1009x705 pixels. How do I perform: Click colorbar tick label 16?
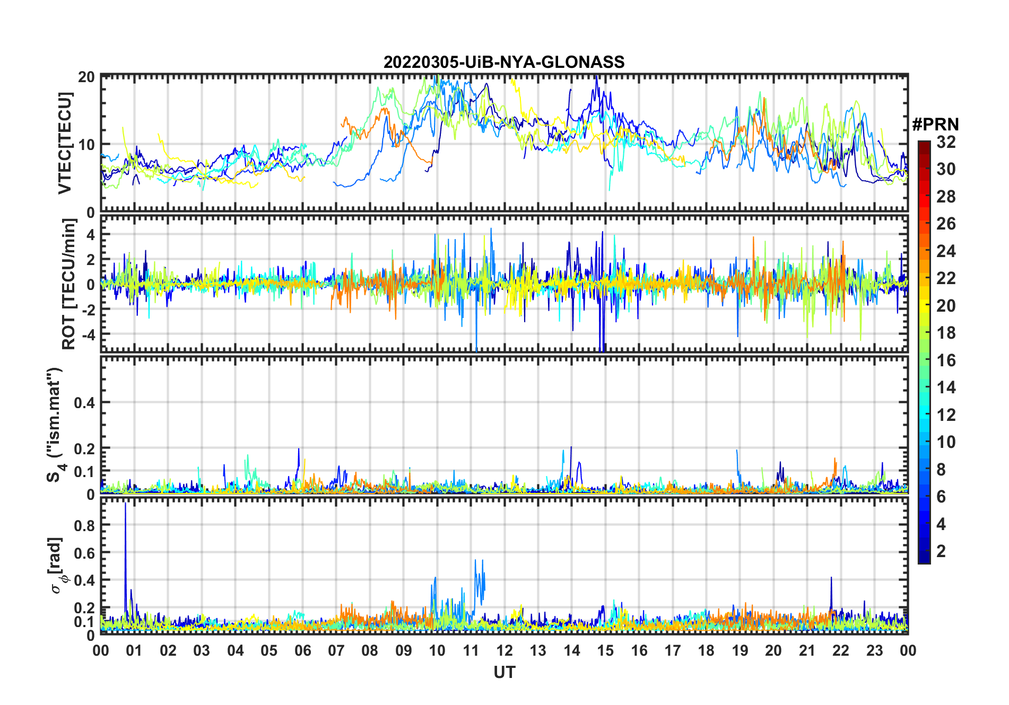pos(946,360)
